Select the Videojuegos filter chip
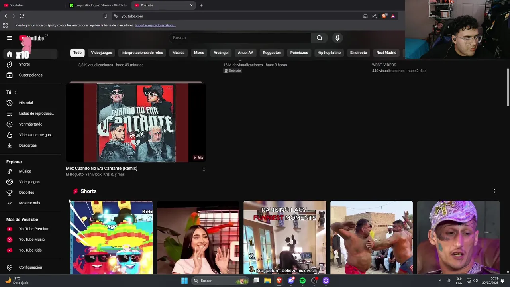 click(101, 53)
